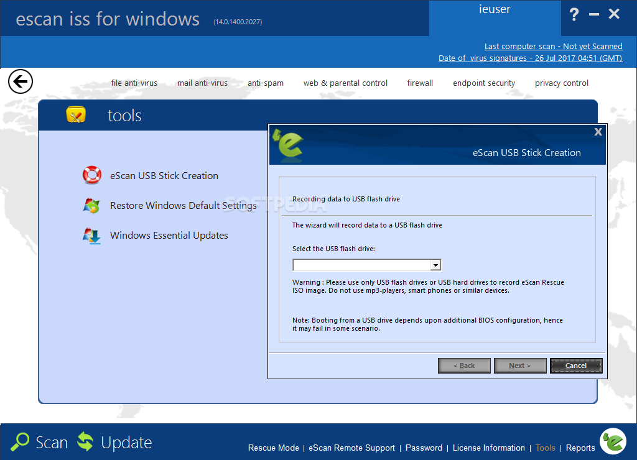Open the endpoint security tab

point(484,83)
